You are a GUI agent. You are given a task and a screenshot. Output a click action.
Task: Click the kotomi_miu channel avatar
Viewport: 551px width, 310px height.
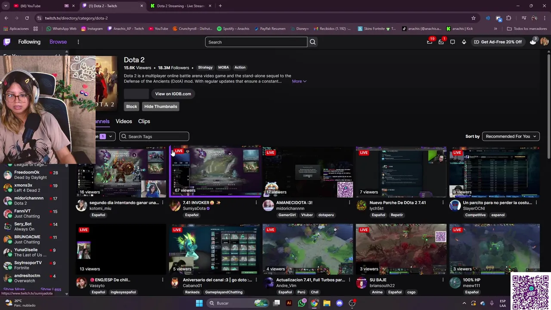click(x=81, y=205)
